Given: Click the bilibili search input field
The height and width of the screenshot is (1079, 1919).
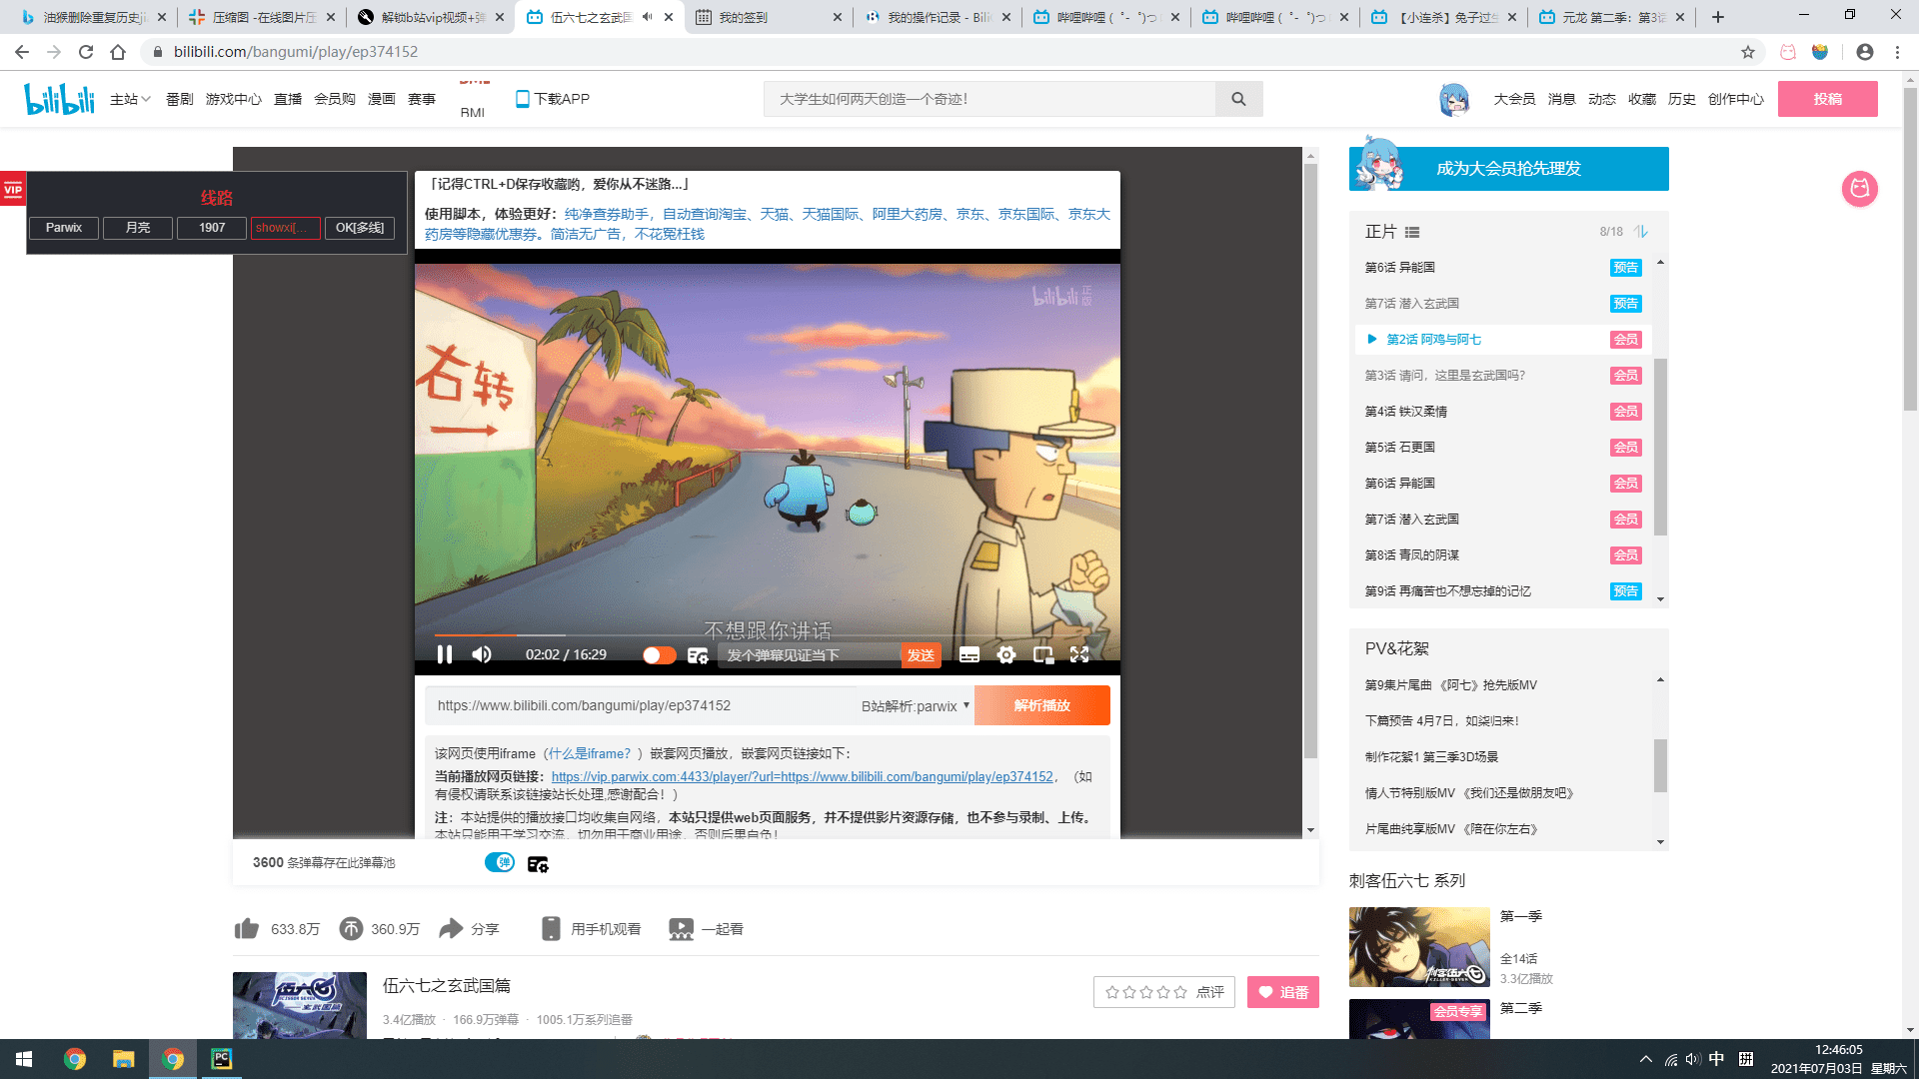Looking at the screenshot, I should (x=989, y=99).
